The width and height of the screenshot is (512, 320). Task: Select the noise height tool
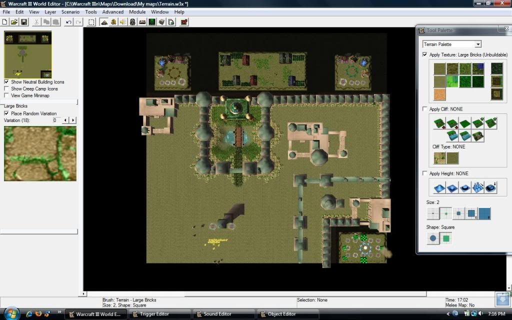(477, 188)
